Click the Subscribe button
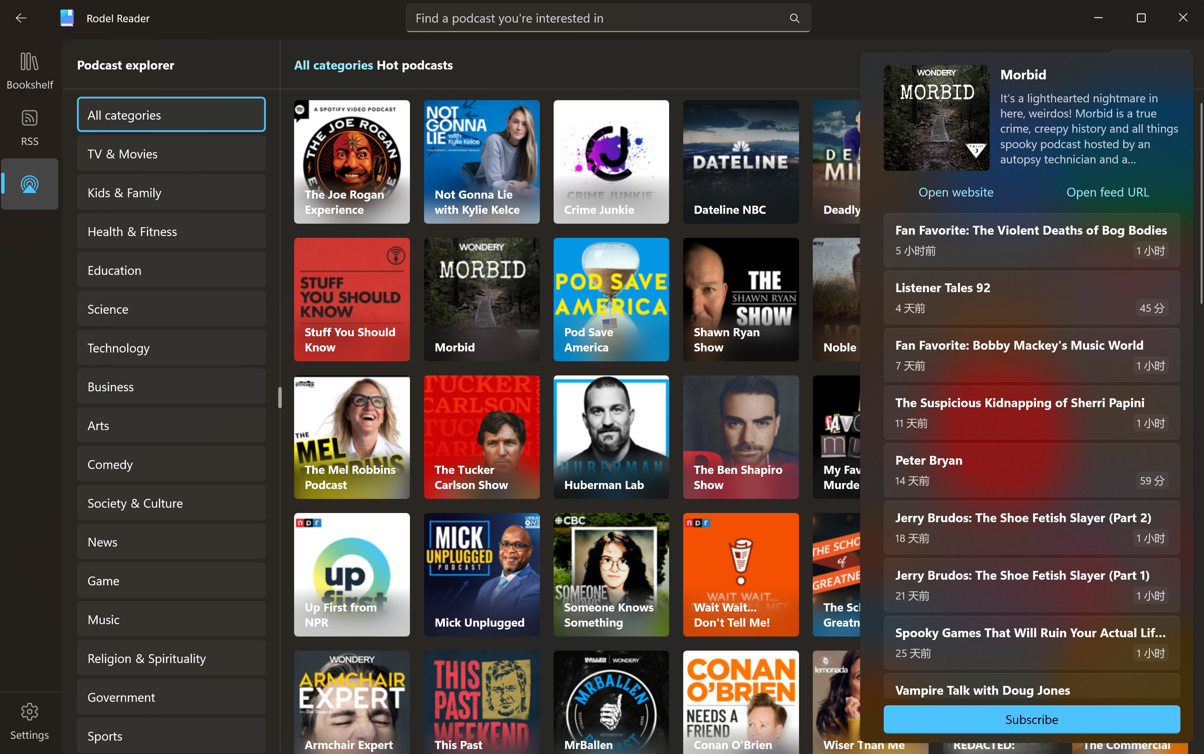Viewport: 1204px width, 754px height. (x=1031, y=719)
